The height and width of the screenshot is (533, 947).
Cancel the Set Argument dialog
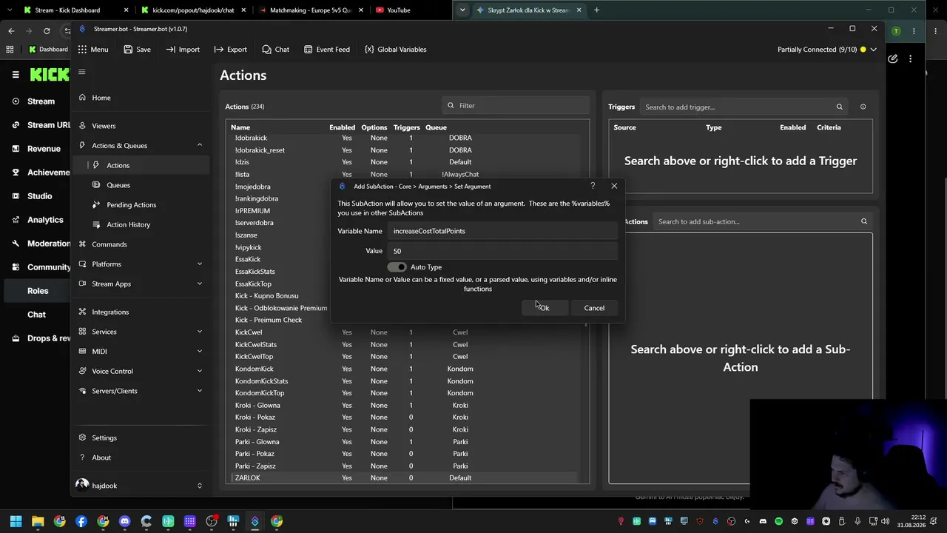(594, 308)
